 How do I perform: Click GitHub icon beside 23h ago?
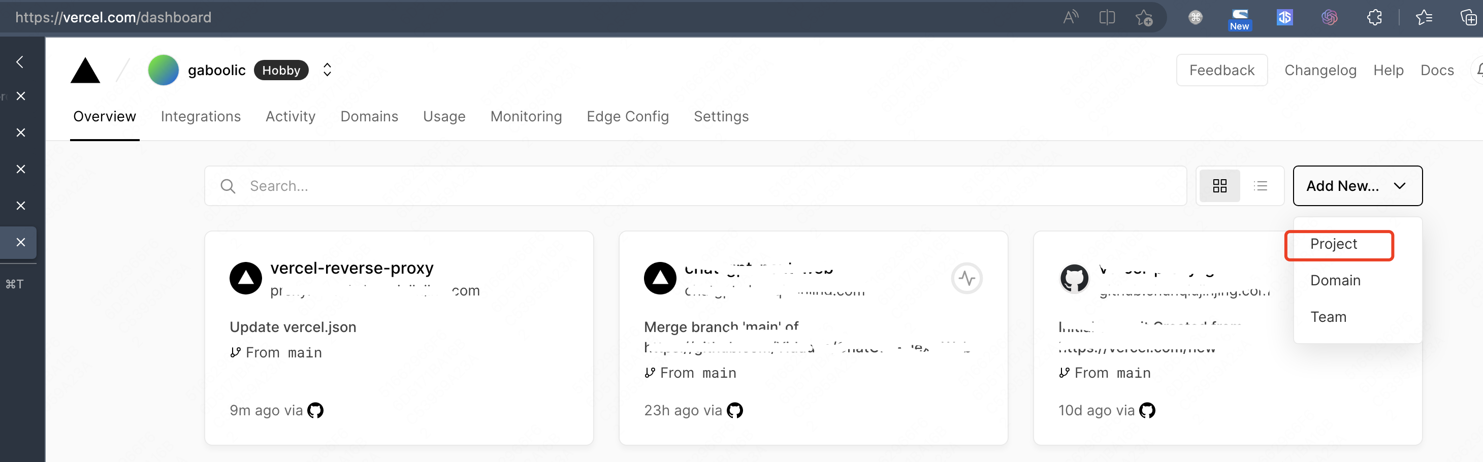(x=734, y=410)
